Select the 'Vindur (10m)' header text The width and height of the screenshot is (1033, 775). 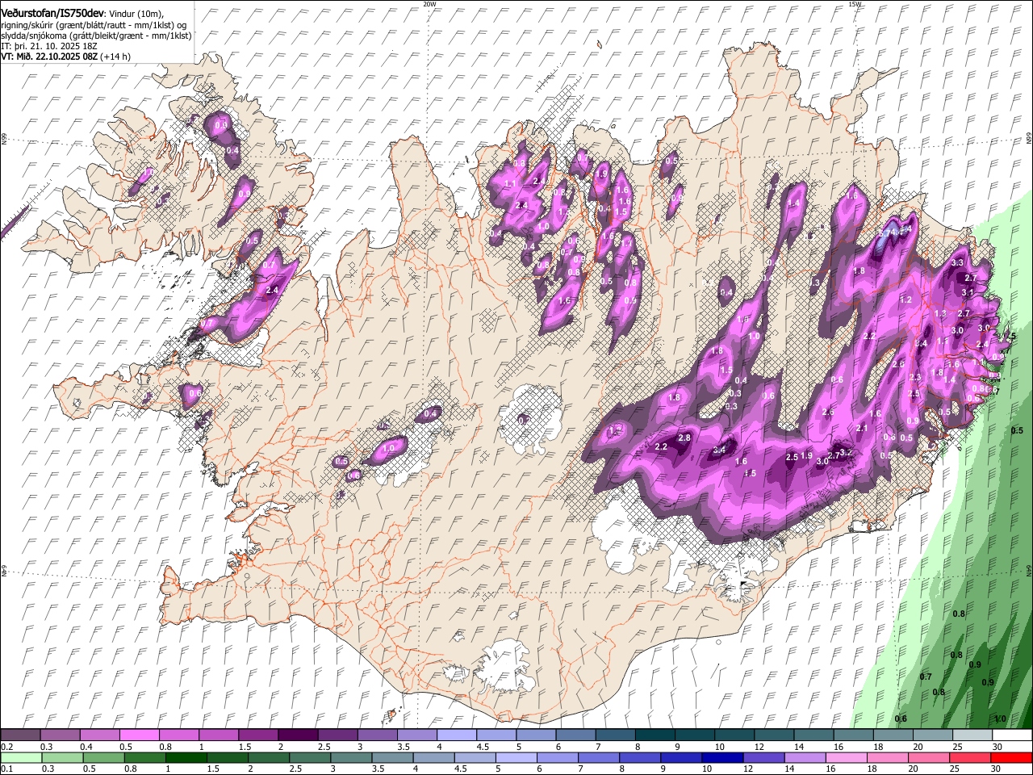pyautogui.click(x=136, y=15)
